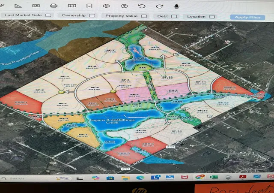Click the Anthony Branch Kings Creek label
The height and width of the screenshot is (193, 274).
[x=20, y=58]
